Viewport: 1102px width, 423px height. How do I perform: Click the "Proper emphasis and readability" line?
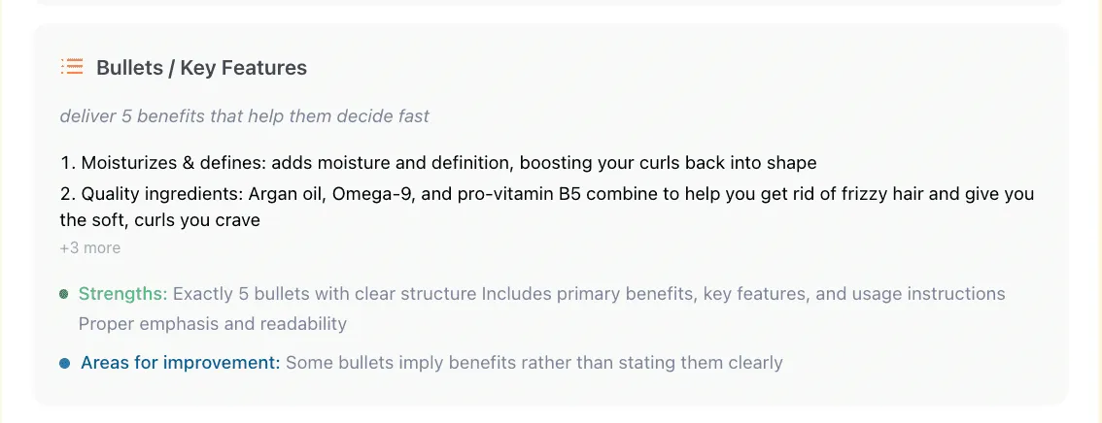[x=212, y=324]
